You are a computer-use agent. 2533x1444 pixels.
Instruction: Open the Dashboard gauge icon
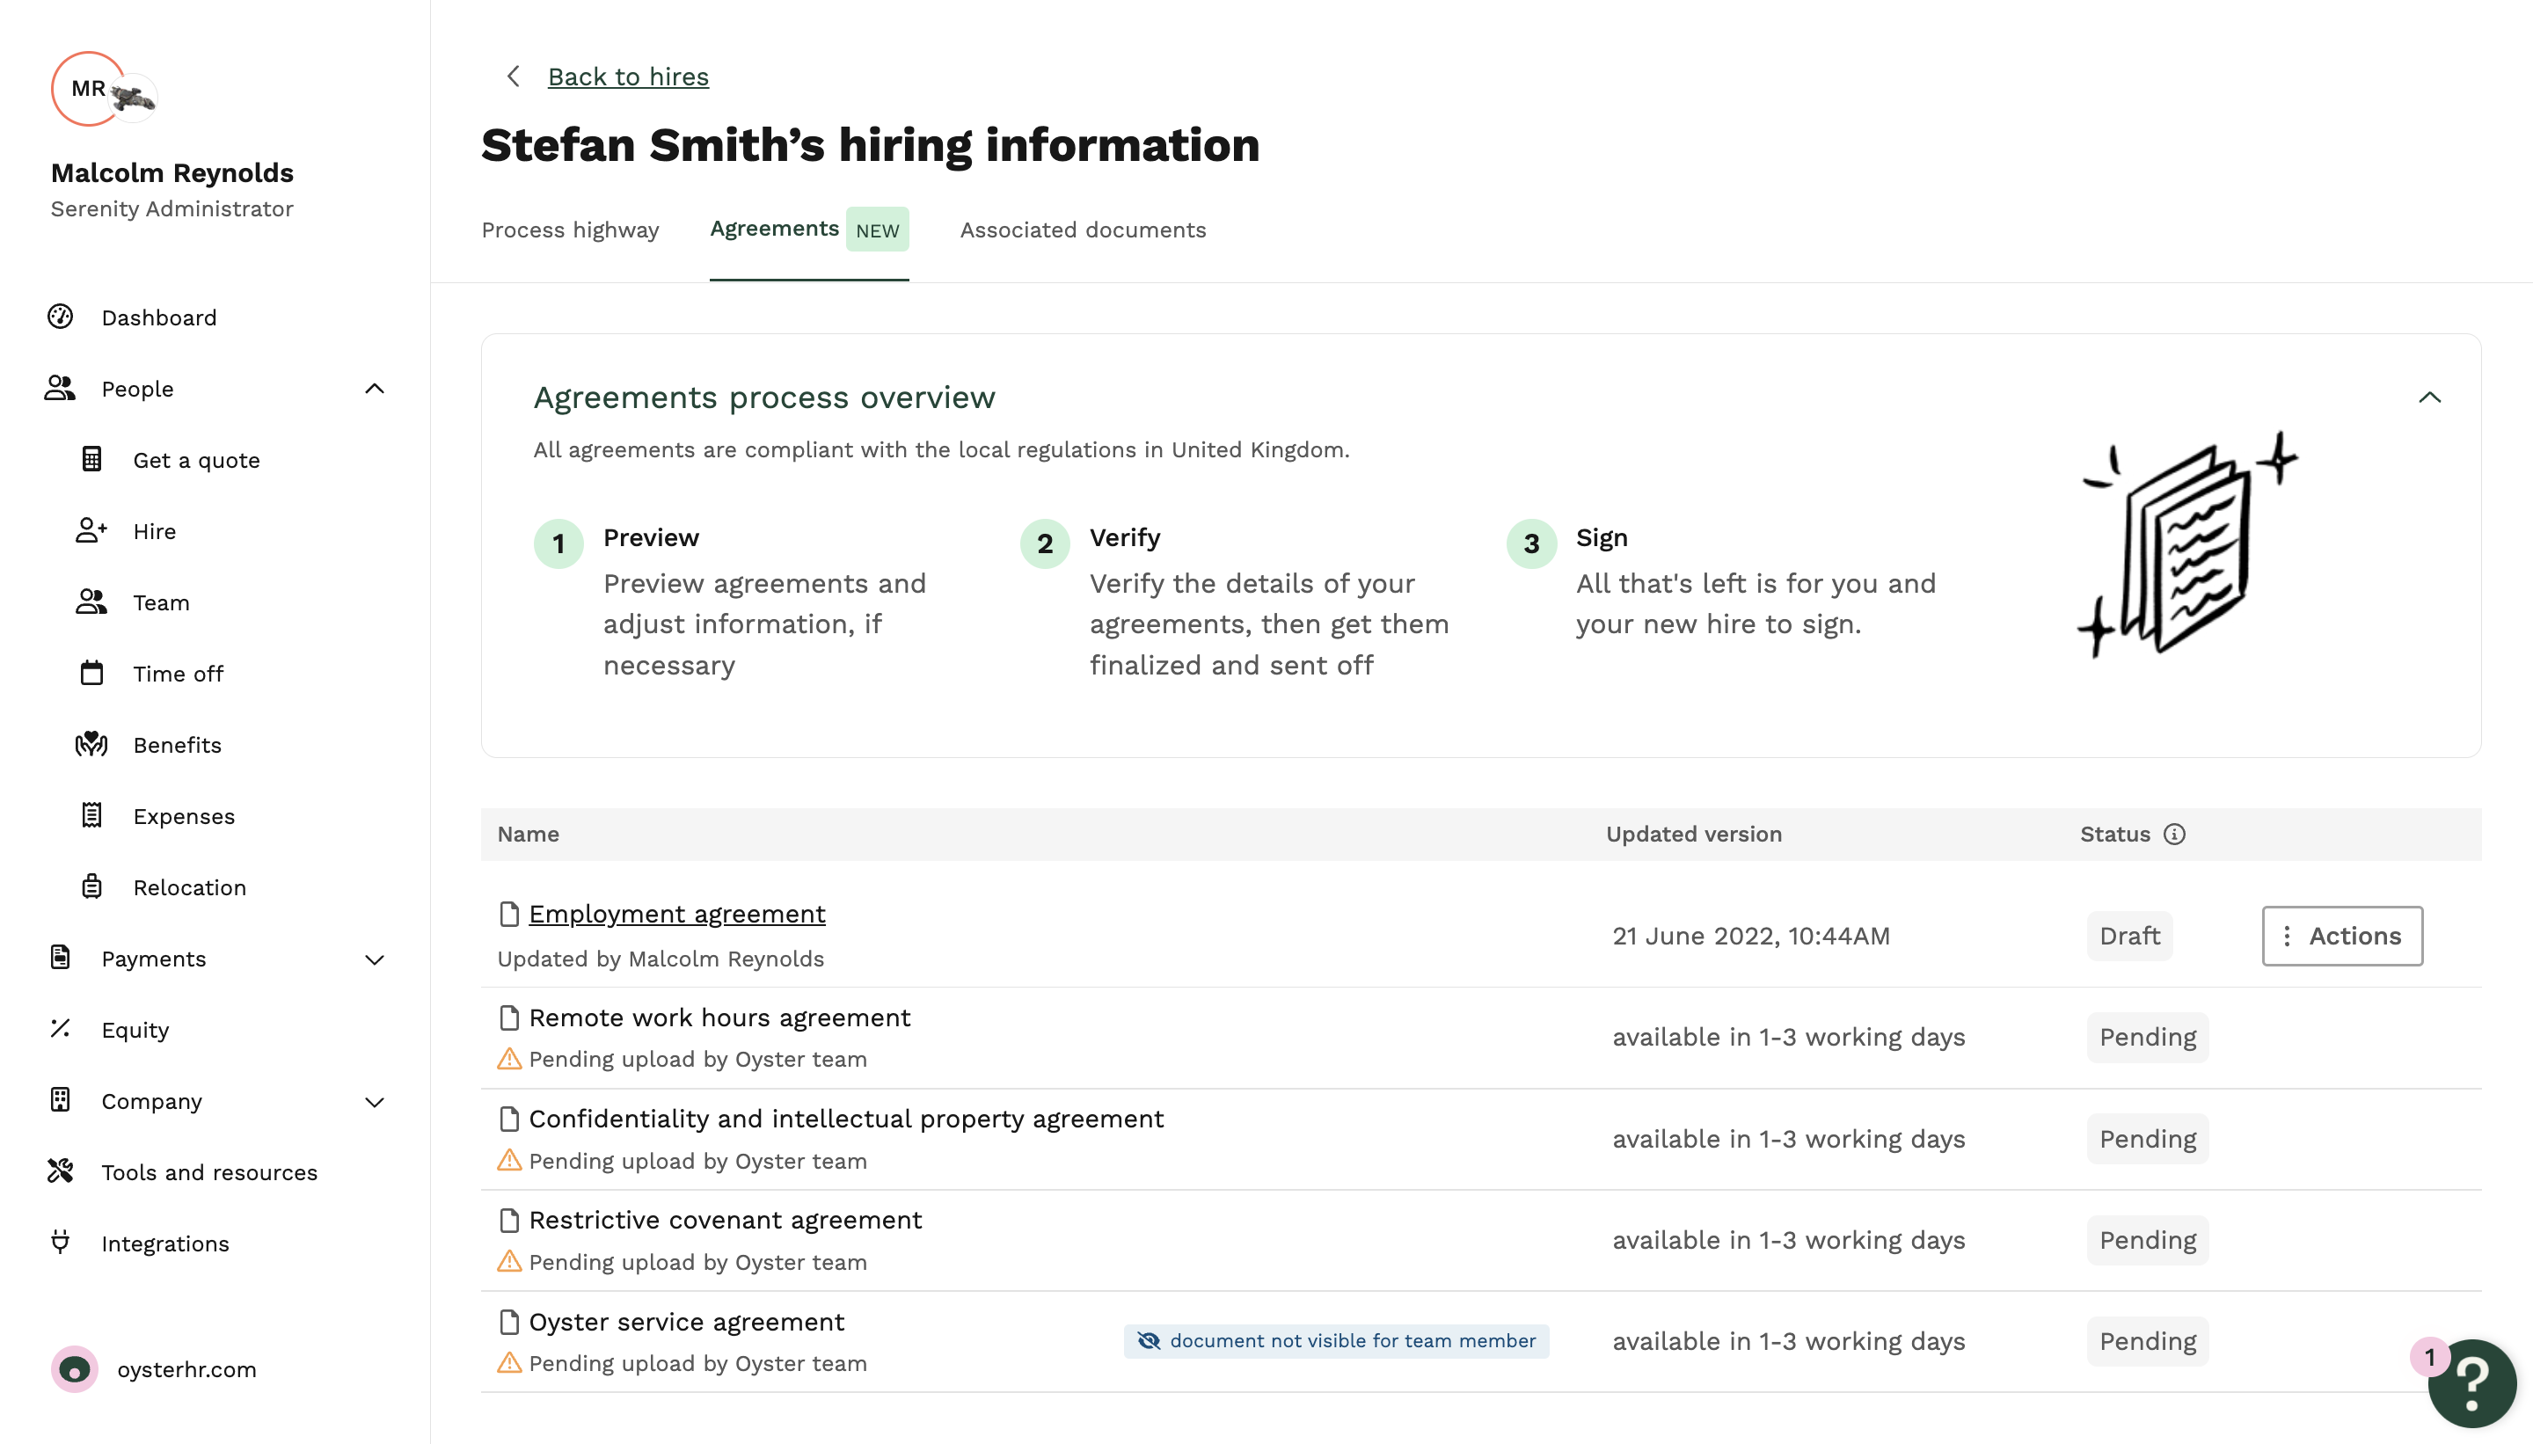click(61, 317)
